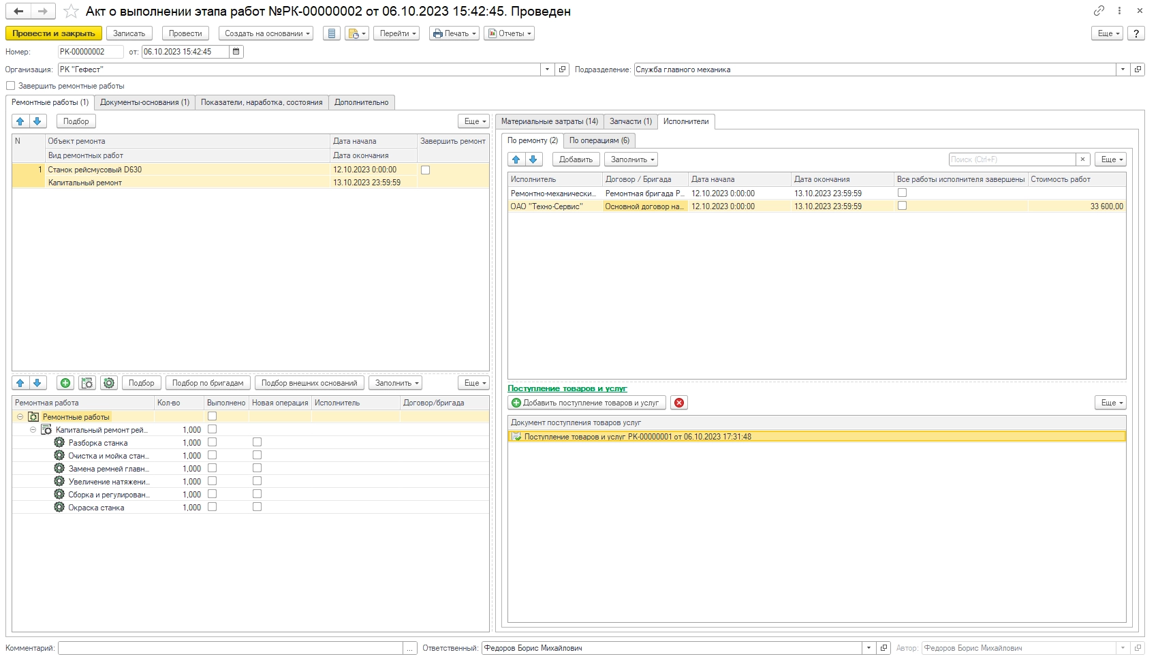
Task: Open the 'Материальные затраты (14)' tab
Action: coord(549,121)
